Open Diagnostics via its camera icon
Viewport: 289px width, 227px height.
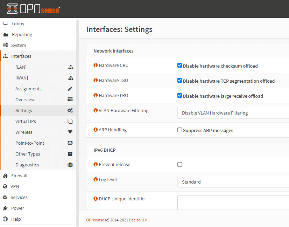tap(70, 165)
